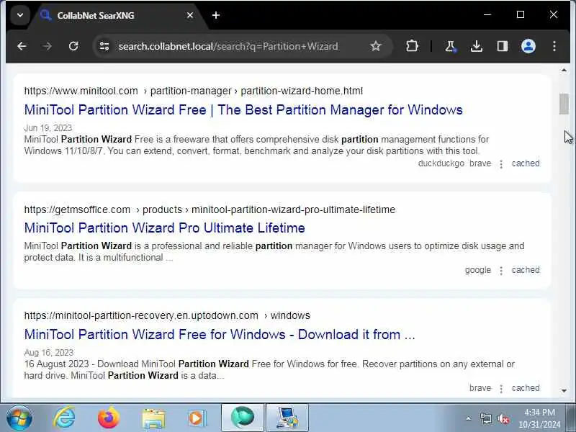Click the vertical scrollbar thumb
This screenshot has height=432, width=576.
click(564, 104)
